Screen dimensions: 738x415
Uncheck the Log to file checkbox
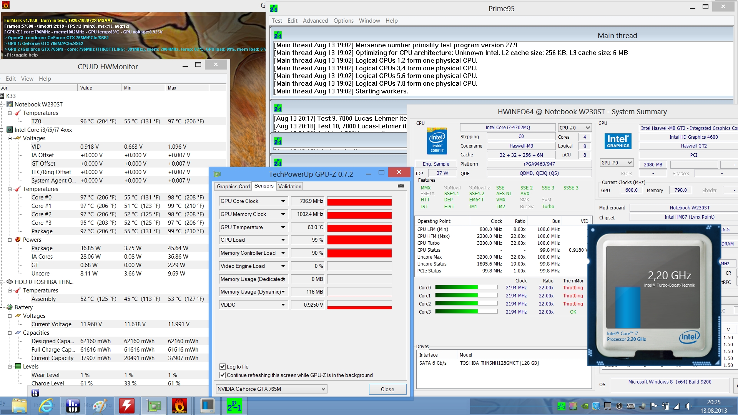click(222, 367)
